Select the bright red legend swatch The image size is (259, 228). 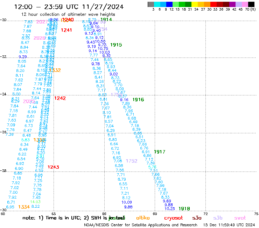pos(213,4)
